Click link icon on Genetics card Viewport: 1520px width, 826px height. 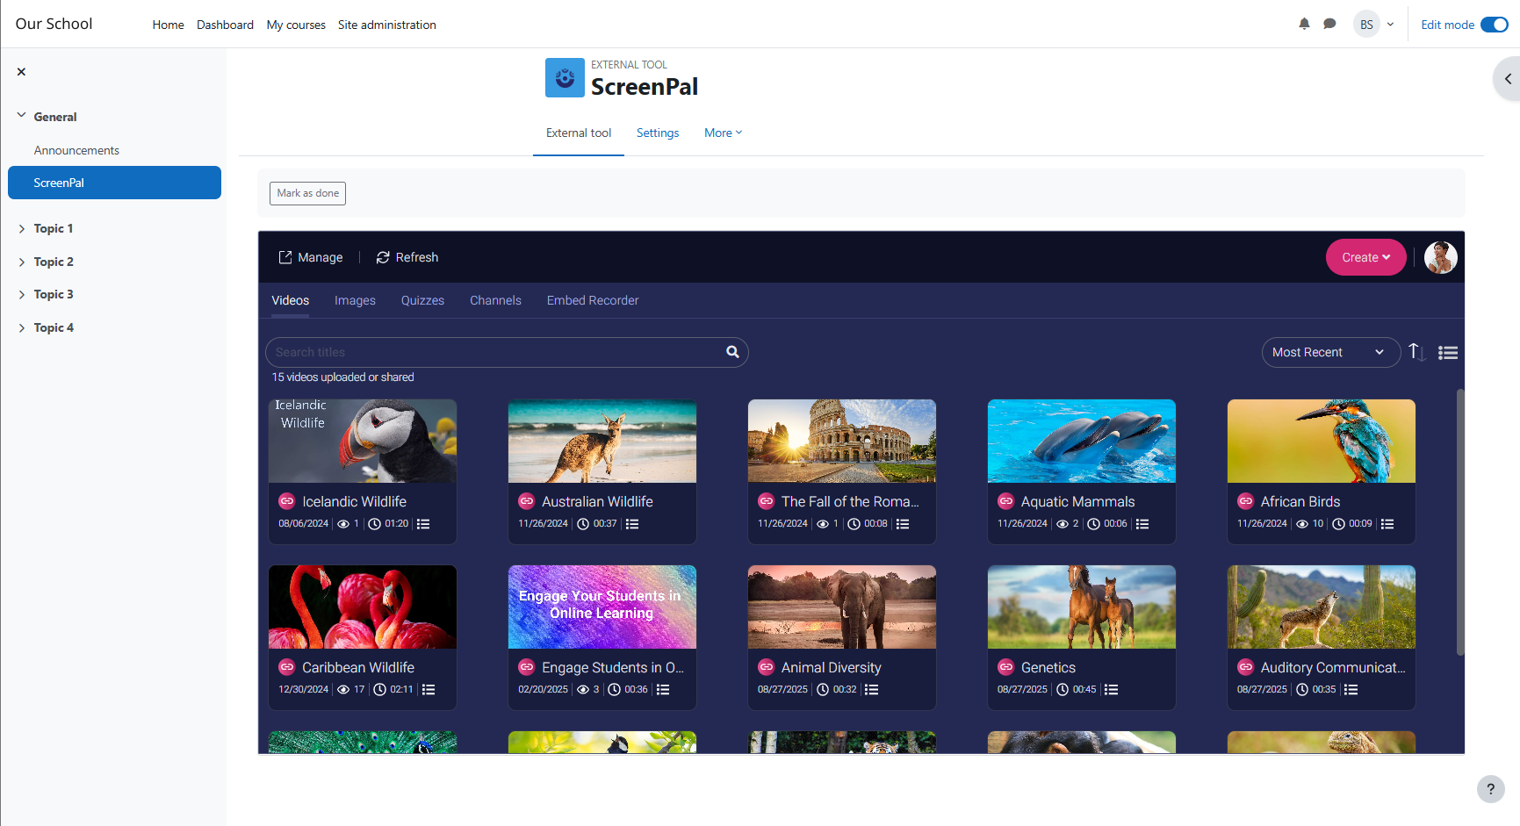(x=1005, y=667)
